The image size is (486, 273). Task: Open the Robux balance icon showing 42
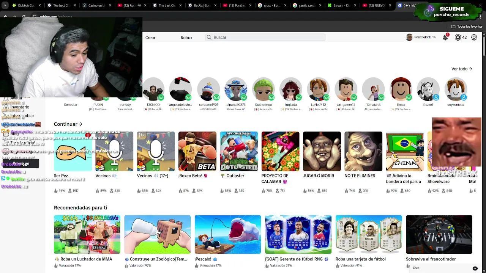click(458, 38)
